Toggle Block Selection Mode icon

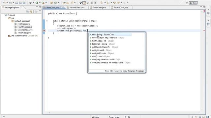pyautogui.click(x=92, y=3)
